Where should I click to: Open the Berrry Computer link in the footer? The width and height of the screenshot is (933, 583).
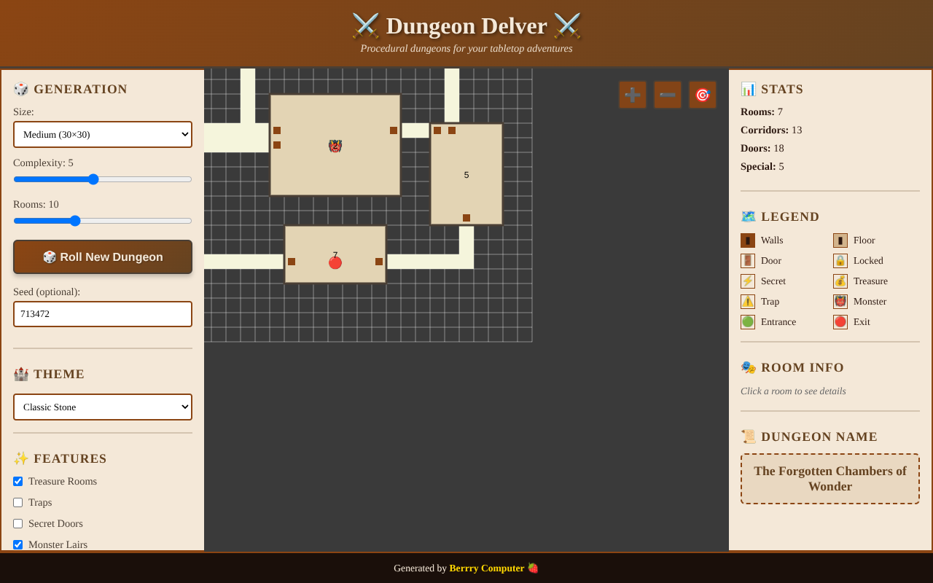[486, 568]
